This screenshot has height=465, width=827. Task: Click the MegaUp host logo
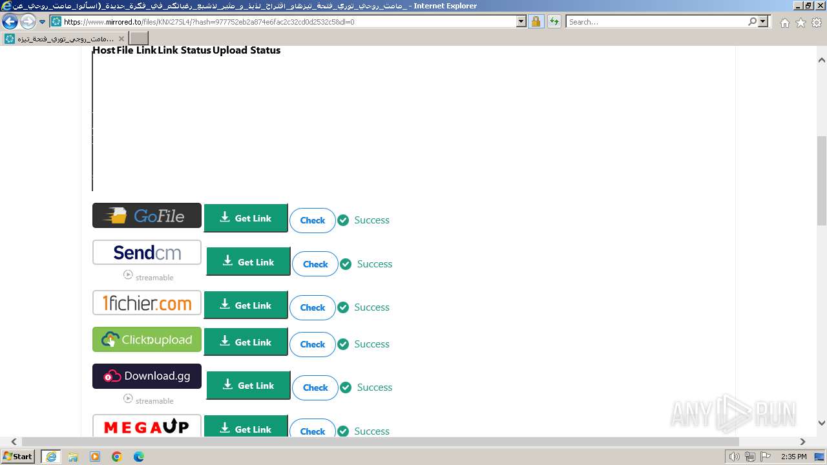pyautogui.click(x=147, y=426)
